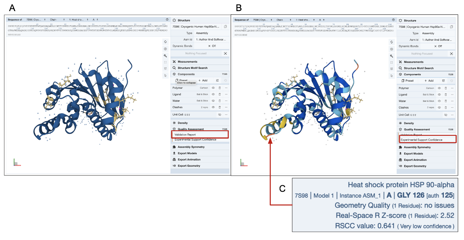Hide the Water component in panel A
The image size is (464, 240).
213,101
